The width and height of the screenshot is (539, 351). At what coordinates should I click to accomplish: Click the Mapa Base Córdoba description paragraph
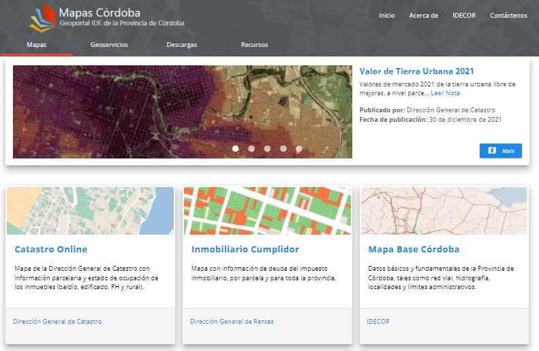[x=441, y=278]
